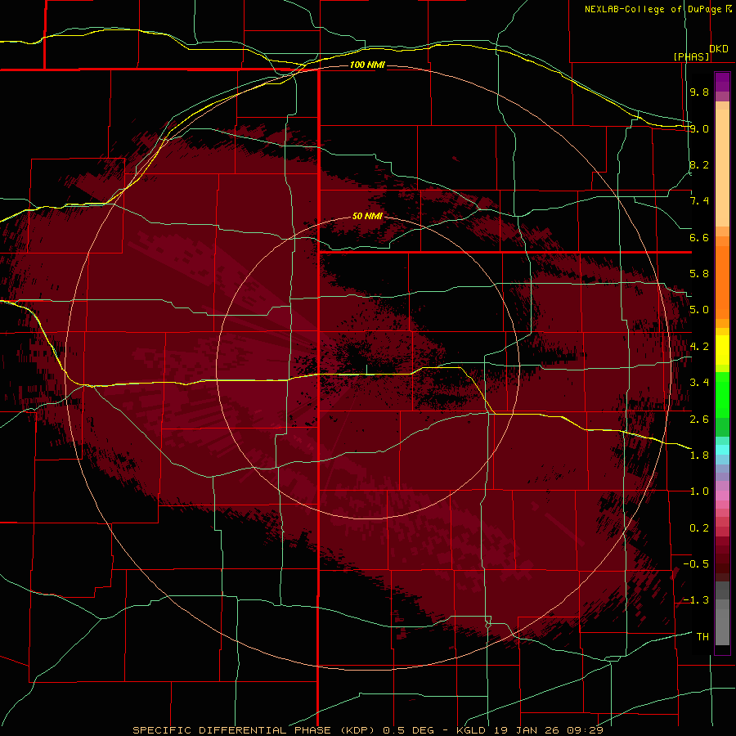This screenshot has height=736, width=736.
Task: Click the 100 NMI range ring label
Action: tap(367, 65)
